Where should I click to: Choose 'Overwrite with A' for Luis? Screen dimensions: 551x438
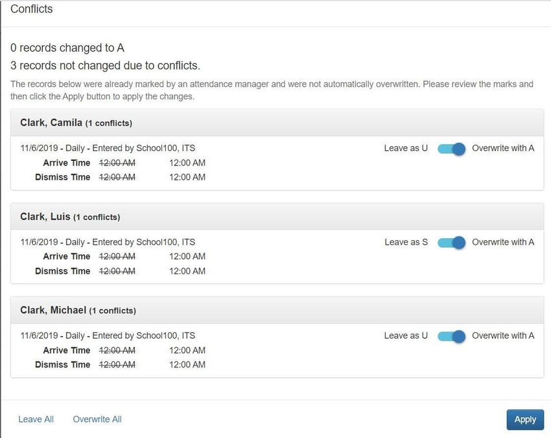pyautogui.click(x=503, y=242)
